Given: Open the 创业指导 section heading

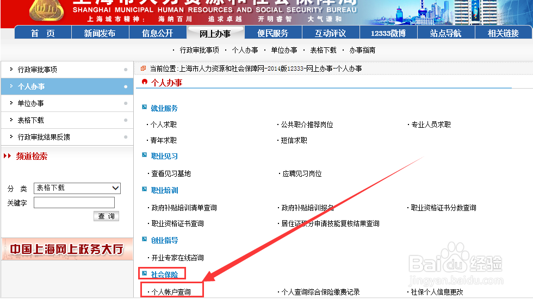Looking at the screenshot, I should [164, 240].
